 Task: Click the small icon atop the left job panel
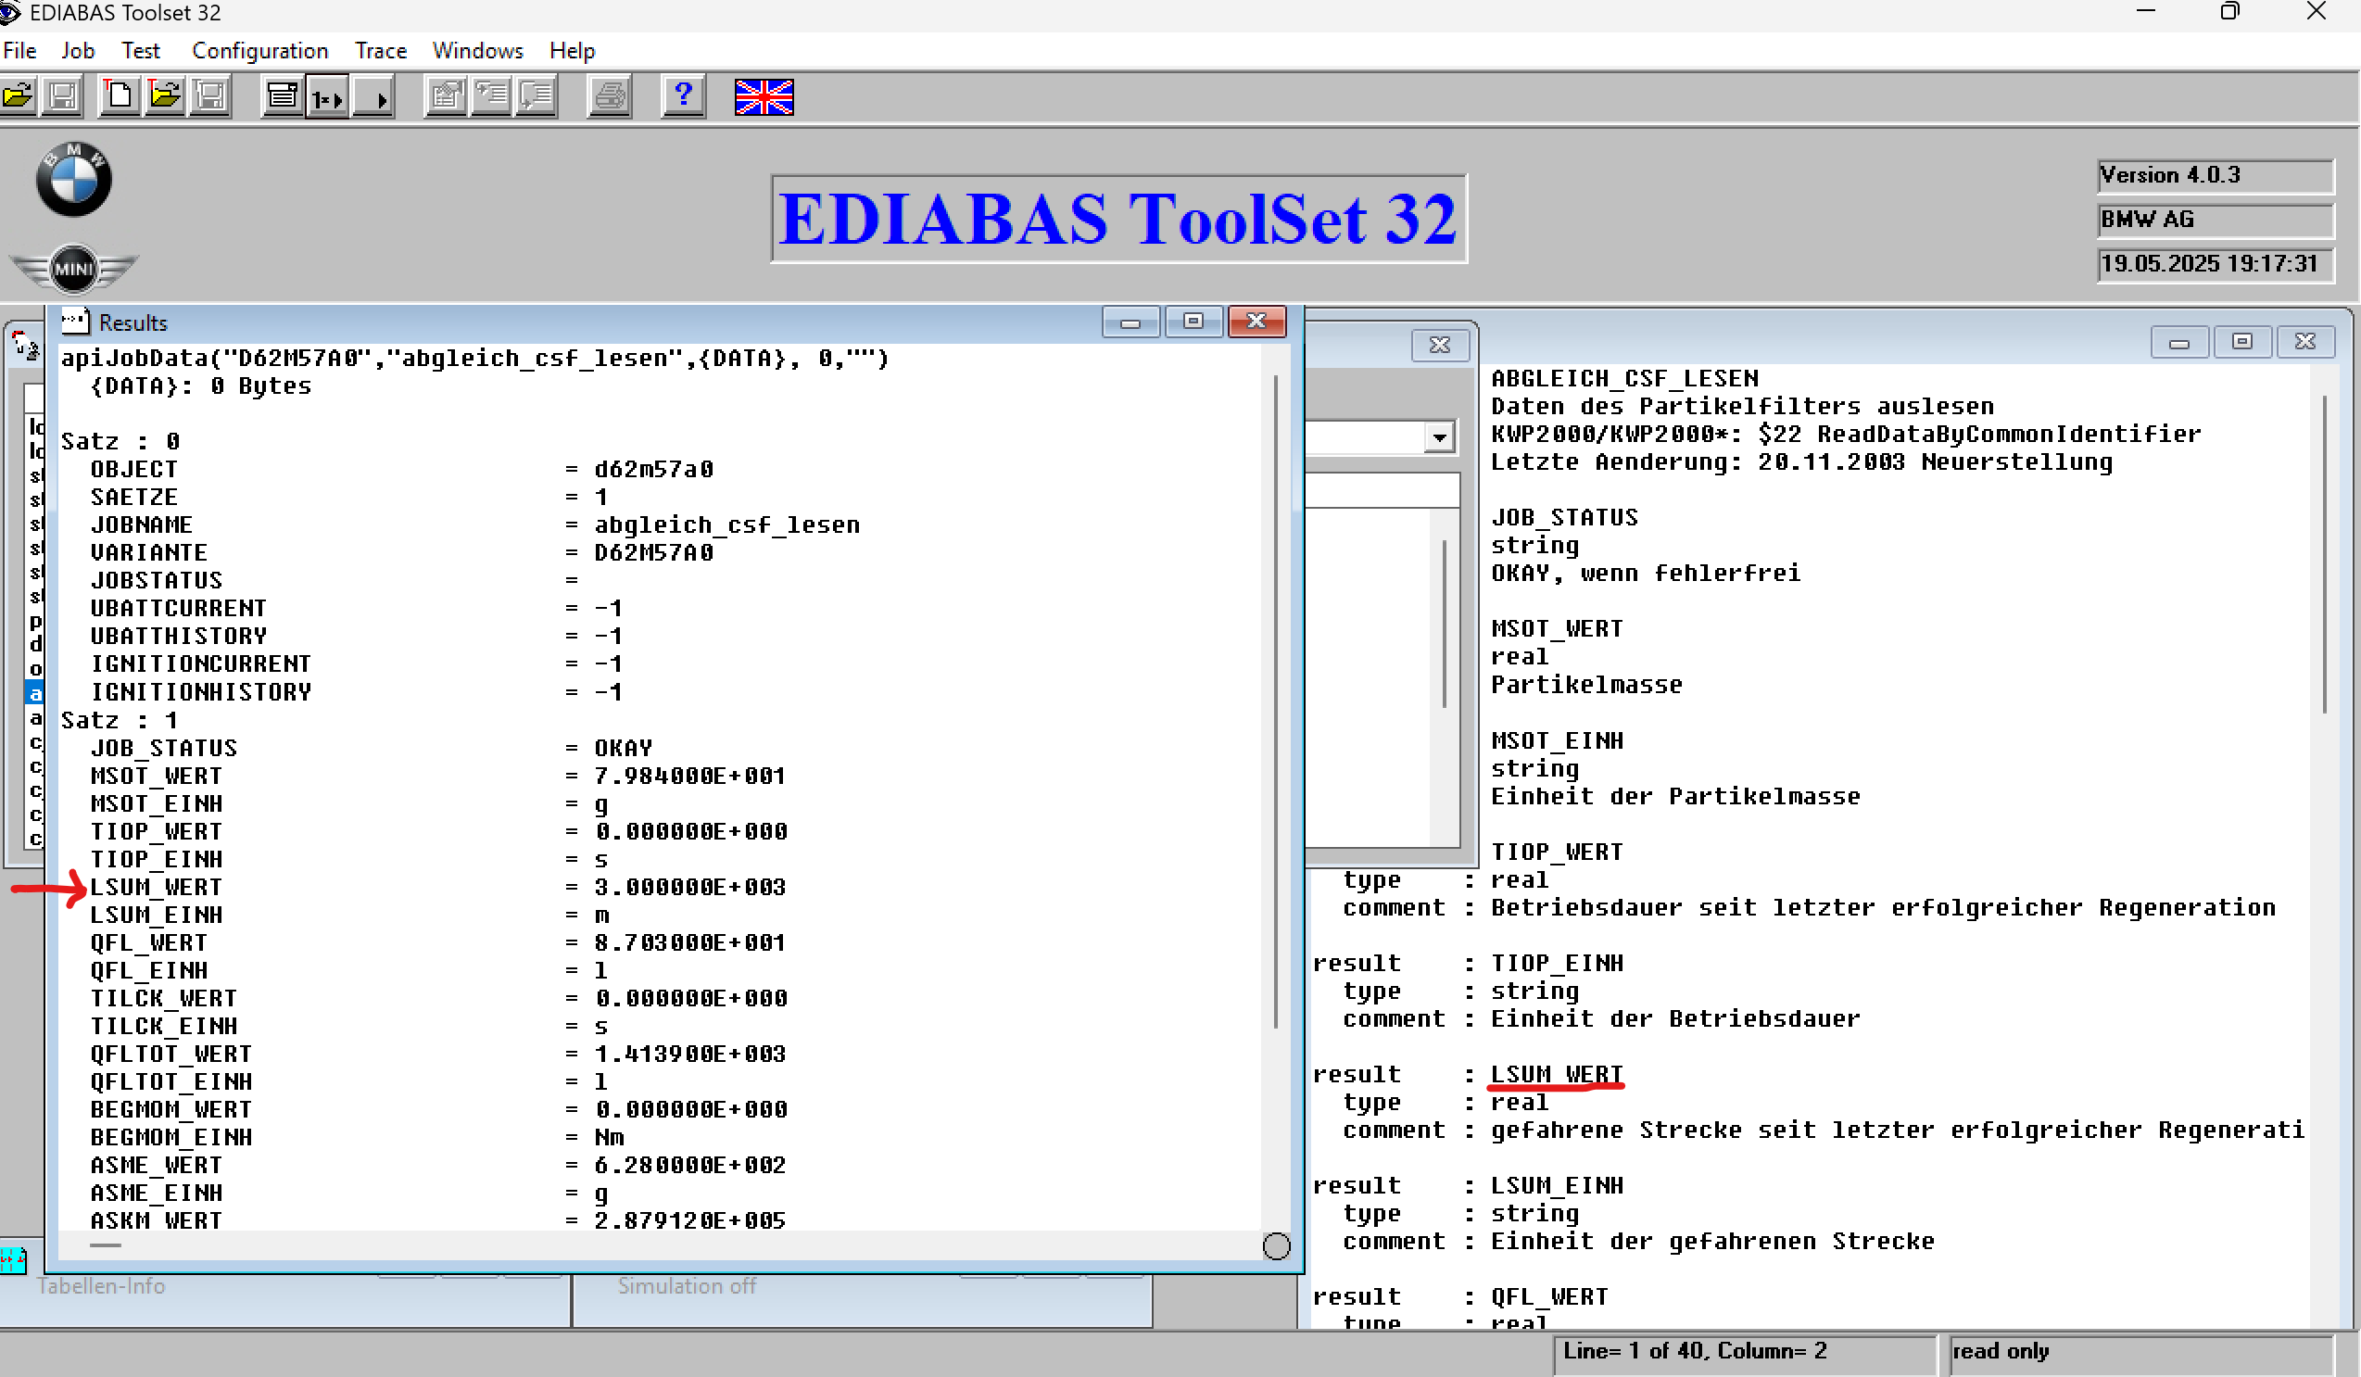26,347
